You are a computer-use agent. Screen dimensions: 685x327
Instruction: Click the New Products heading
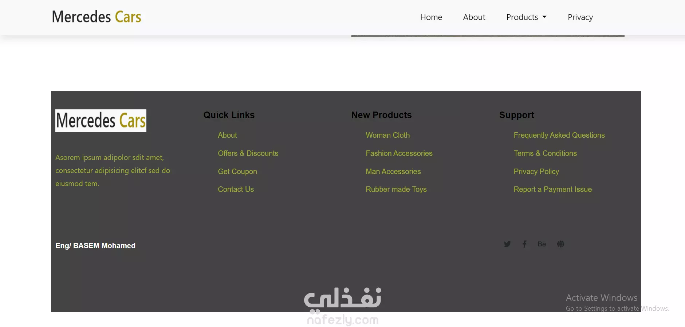(381, 115)
